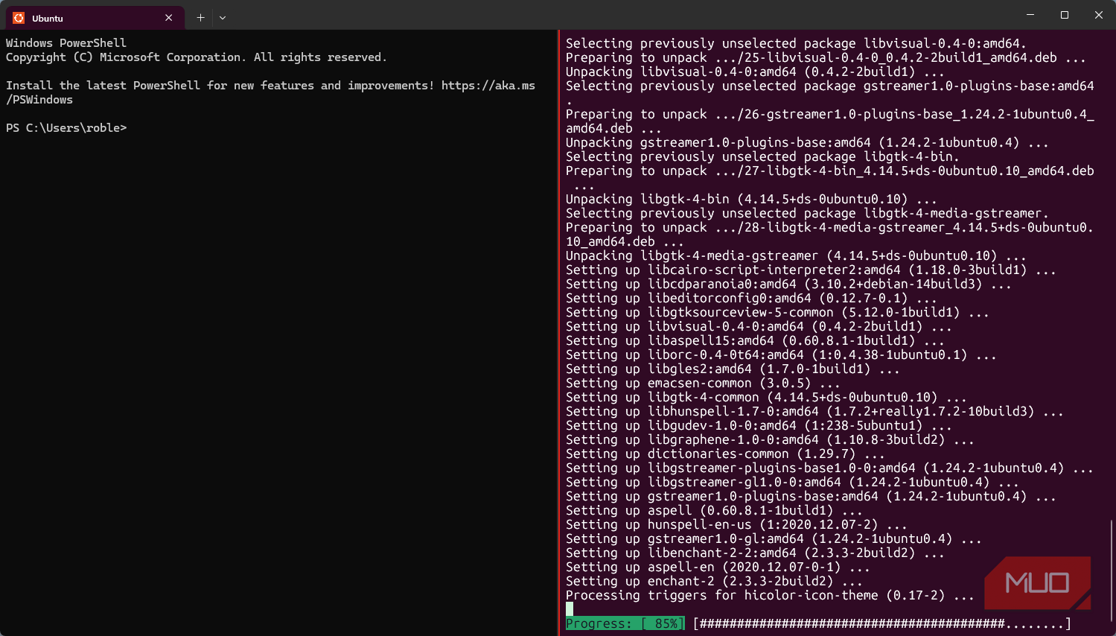1116x636 pixels.
Task: Click the 'Windows PowerShell' header text
Action: (66, 43)
